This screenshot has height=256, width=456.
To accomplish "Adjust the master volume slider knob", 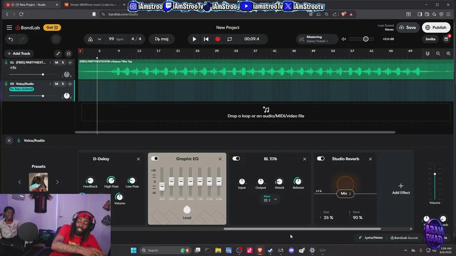I will pyautogui.click(x=366, y=39).
